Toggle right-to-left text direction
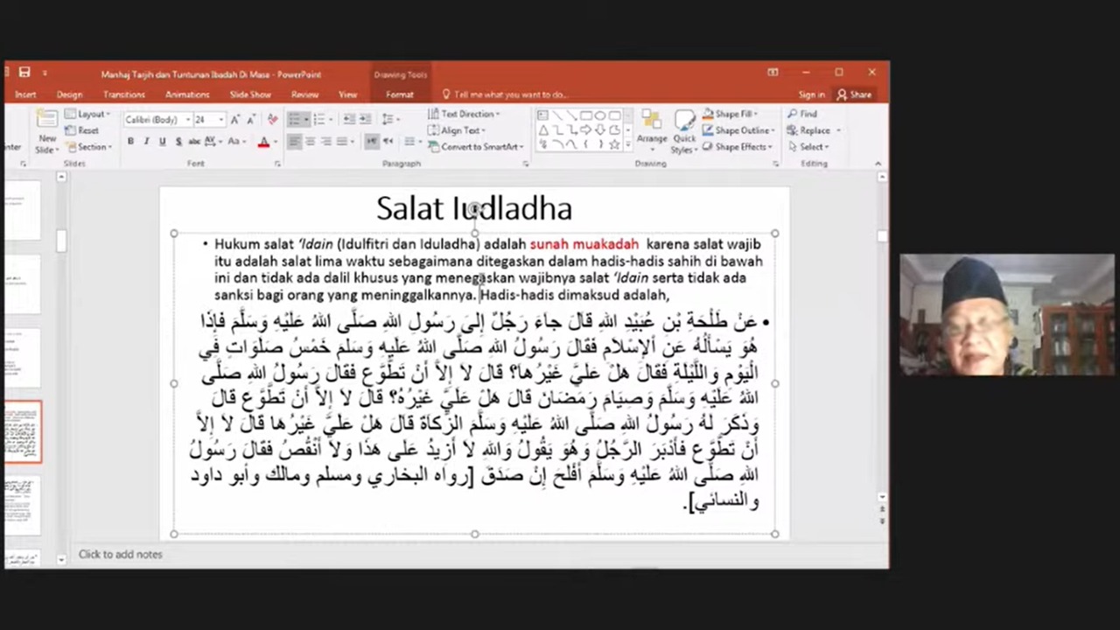This screenshot has width=1120, height=630. [x=388, y=141]
